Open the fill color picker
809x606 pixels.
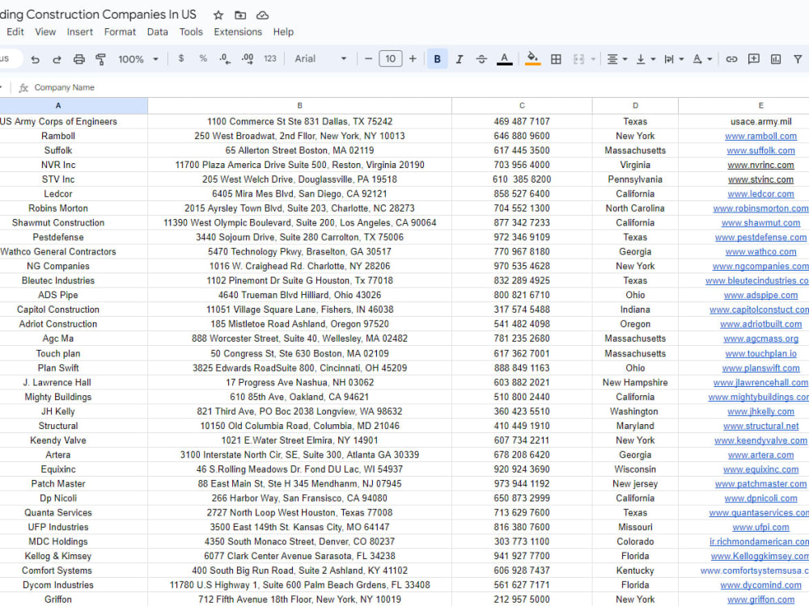[x=533, y=59]
